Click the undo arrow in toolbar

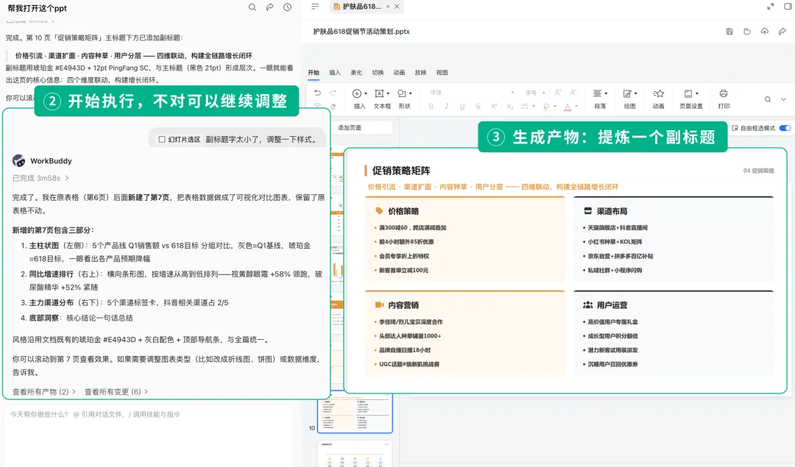[x=317, y=93]
